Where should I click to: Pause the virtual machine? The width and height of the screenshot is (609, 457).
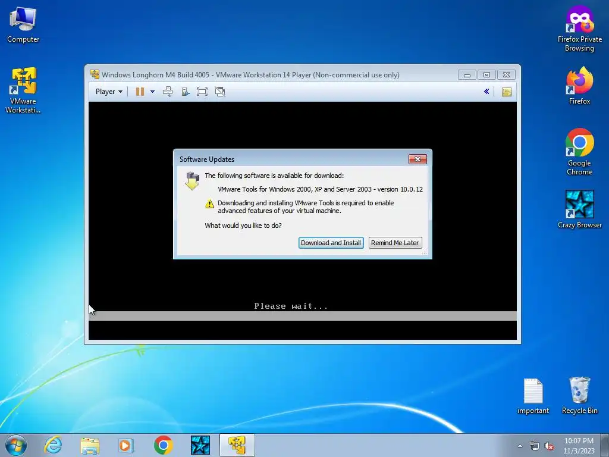click(x=140, y=92)
